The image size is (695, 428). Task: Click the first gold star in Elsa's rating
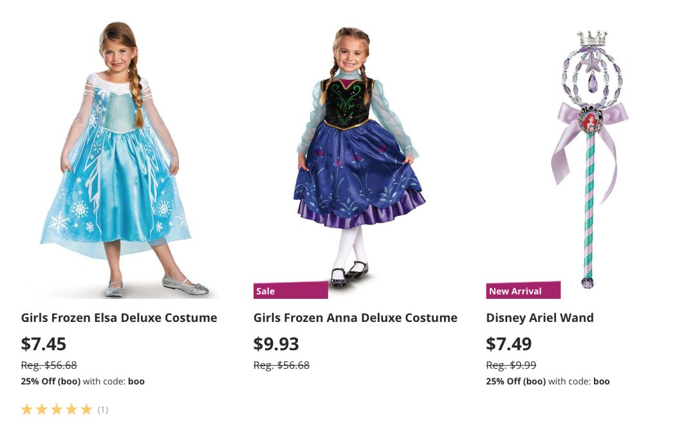click(27, 409)
